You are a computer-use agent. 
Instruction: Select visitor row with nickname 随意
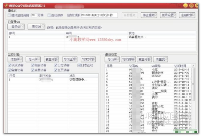(x=149, y=110)
